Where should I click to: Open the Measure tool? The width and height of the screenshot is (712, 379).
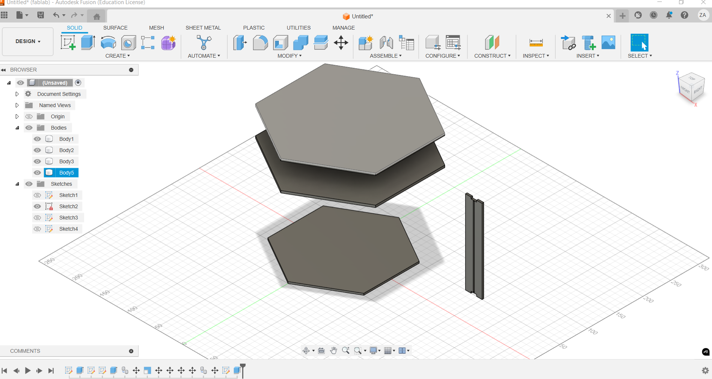[x=536, y=43]
